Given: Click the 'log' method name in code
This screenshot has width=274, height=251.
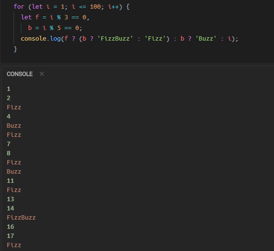Looking at the screenshot, I should (55, 39).
